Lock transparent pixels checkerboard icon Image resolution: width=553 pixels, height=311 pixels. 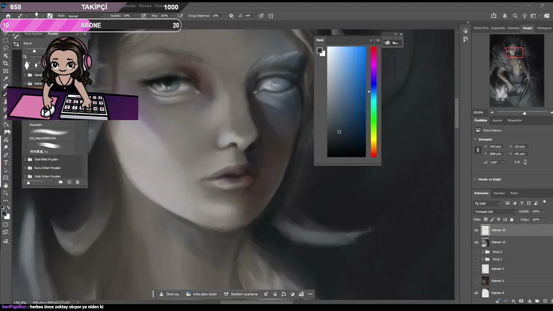pyautogui.click(x=486, y=219)
